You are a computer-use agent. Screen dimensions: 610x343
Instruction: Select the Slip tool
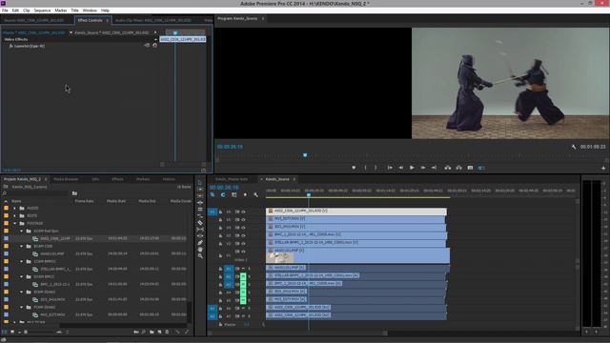pyautogui.click(x=200, y=229)
